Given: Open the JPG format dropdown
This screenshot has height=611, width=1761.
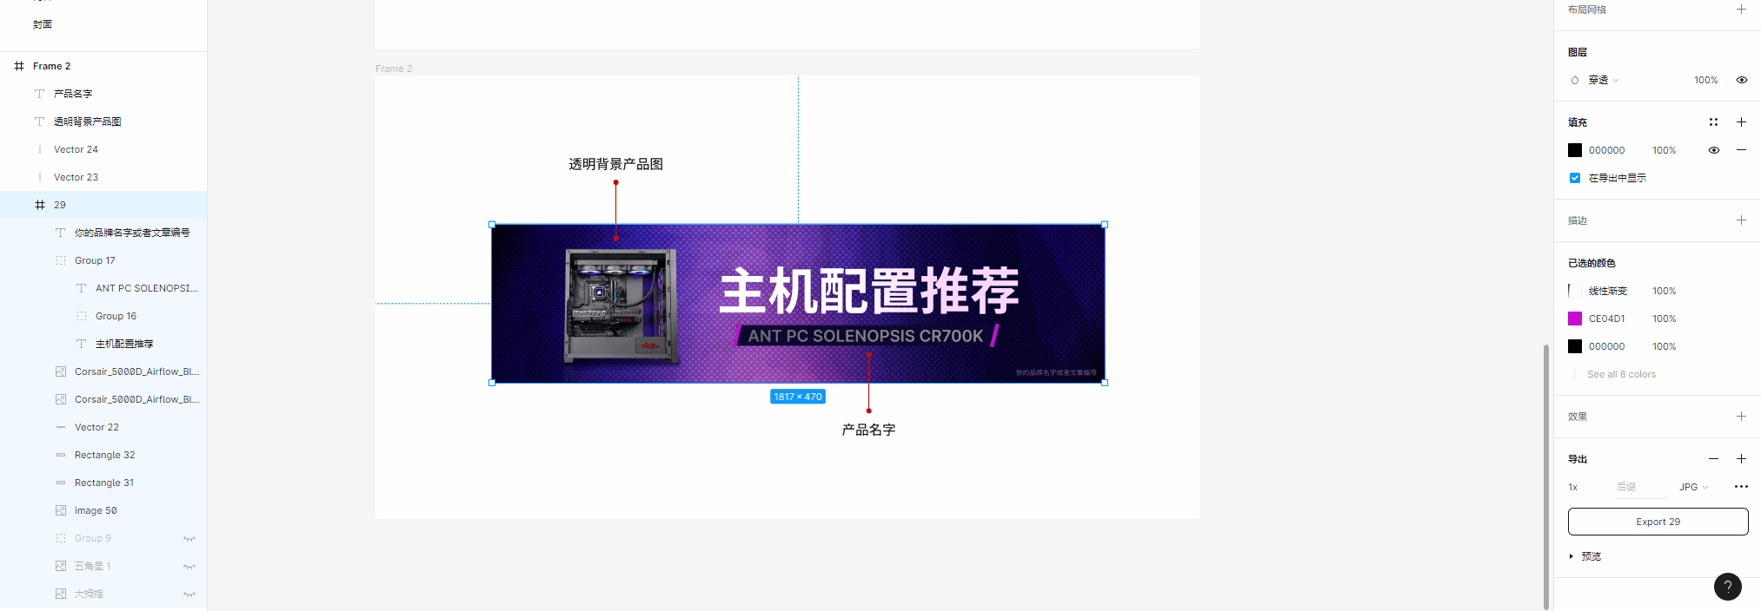Looking at the screenshot, I should [x=1693, y=487].
